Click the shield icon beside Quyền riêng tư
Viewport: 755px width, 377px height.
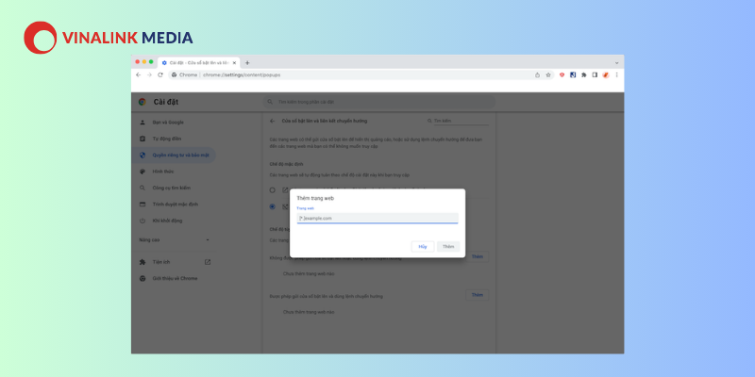(143, 155)
